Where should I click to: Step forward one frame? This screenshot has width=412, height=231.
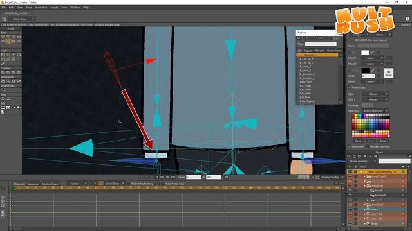162,177
